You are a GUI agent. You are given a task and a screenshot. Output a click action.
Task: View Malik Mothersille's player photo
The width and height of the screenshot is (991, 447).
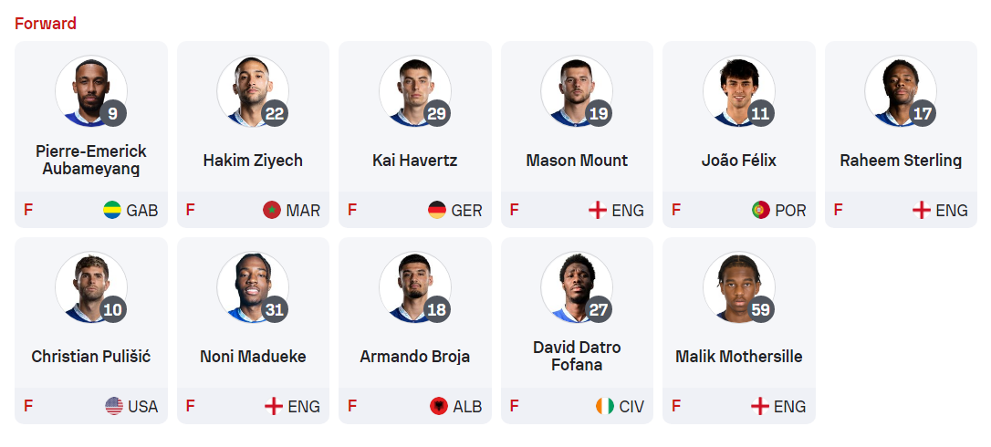coord(737,287)
